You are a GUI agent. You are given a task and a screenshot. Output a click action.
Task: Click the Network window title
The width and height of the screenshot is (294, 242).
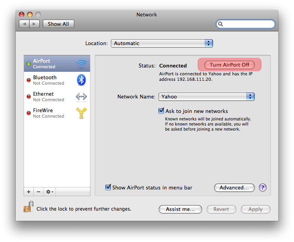click(x=147, y=15)
